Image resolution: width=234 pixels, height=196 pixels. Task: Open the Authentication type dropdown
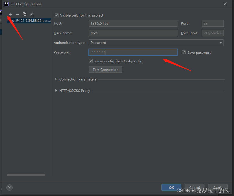[x=156, y=43]
